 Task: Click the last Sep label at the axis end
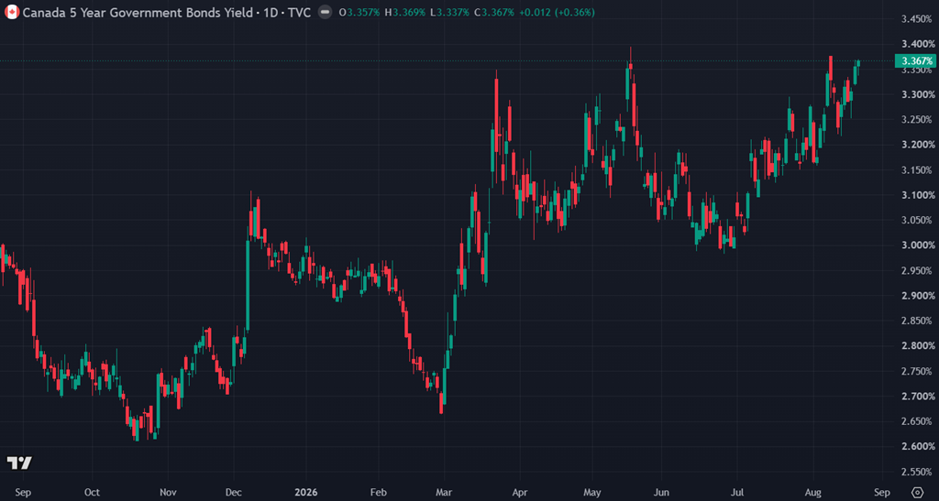[881, 493]
